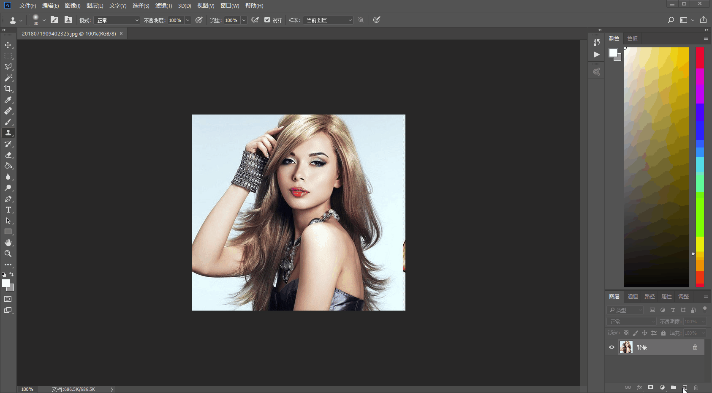Open the 滤镜(T) filter menu

pos(163,5)
